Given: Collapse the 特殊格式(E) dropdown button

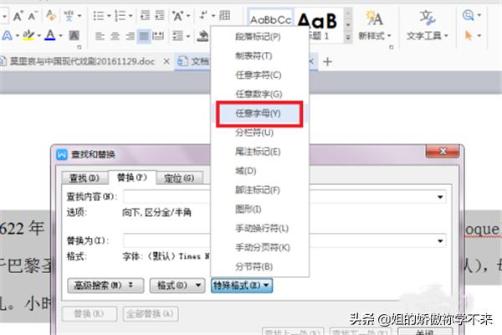Looking at the screenshot, I should point(242,285).
